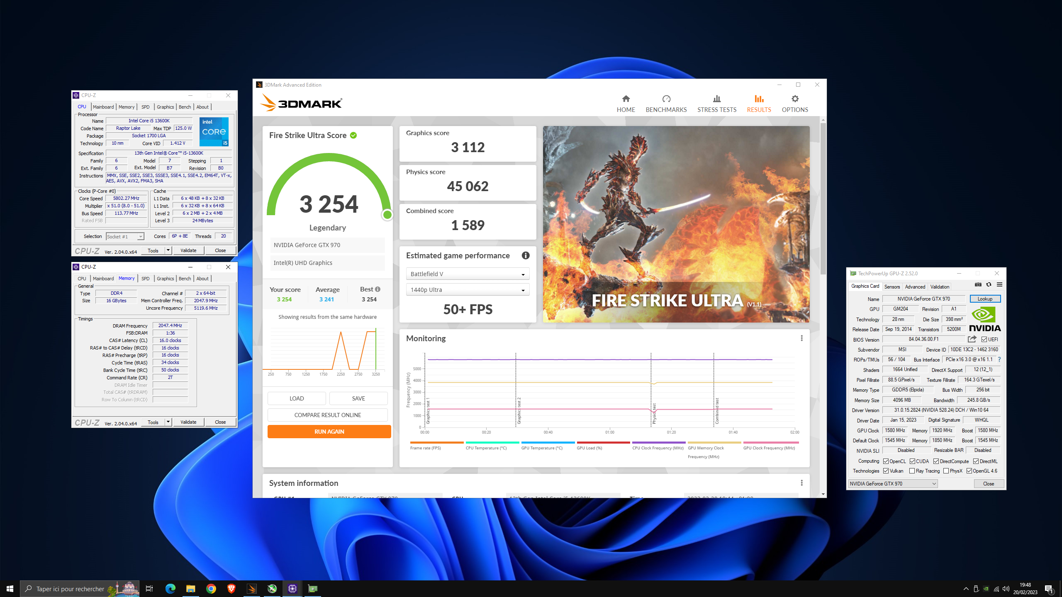Click the NVIDIA logo in GPU-Z
The height and width of the screenshot is (597, 1062).
pos(985,319)
